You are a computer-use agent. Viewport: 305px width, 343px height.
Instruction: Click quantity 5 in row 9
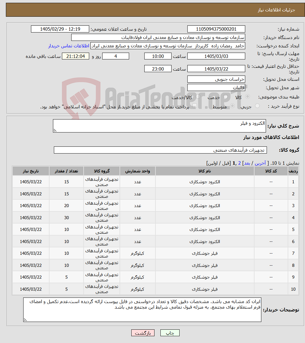(x=67, y=277)
